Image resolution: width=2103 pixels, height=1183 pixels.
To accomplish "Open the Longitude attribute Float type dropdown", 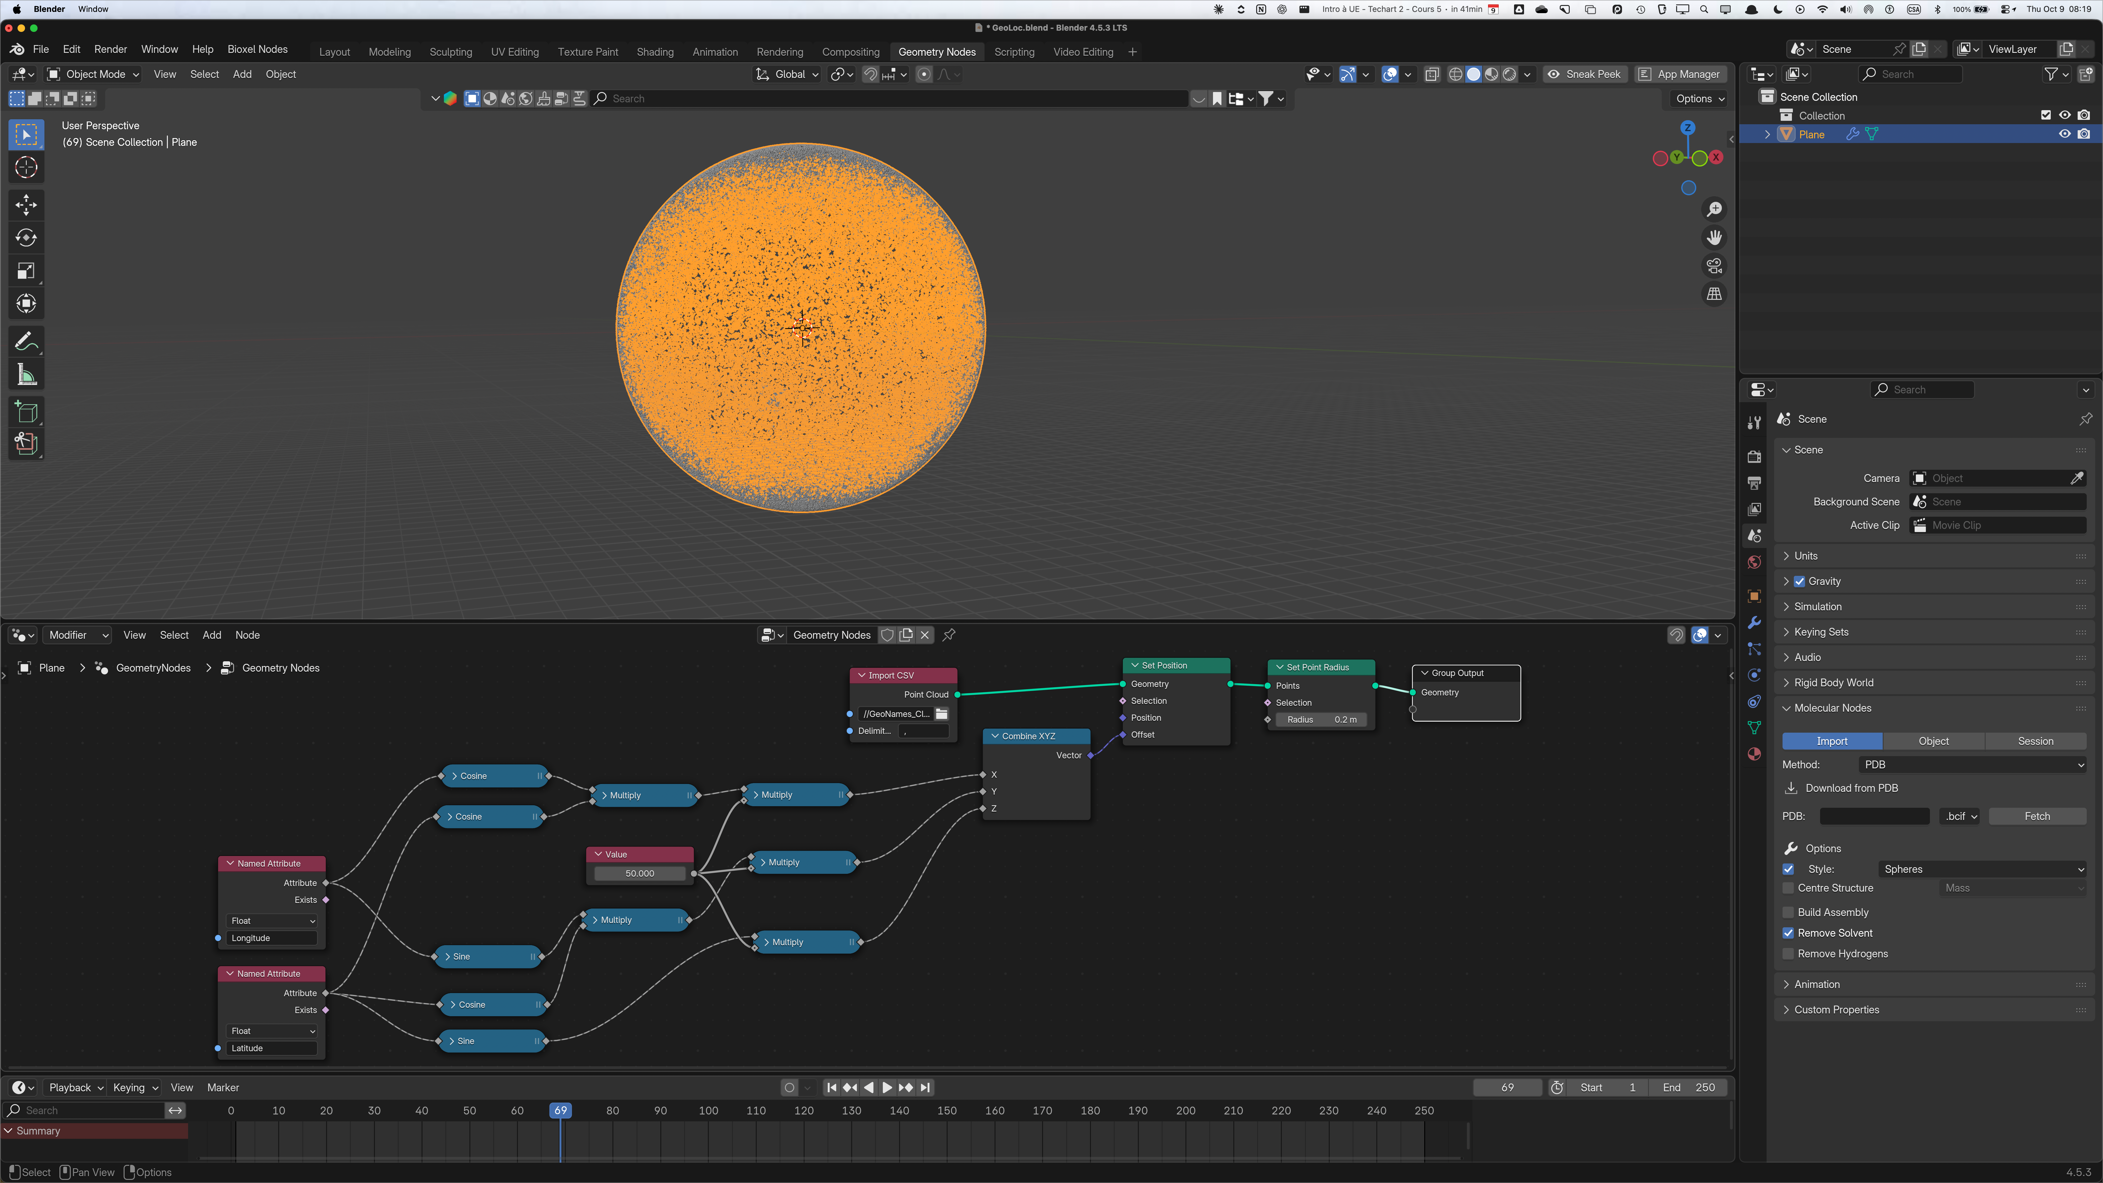I will tap(272, 921).
